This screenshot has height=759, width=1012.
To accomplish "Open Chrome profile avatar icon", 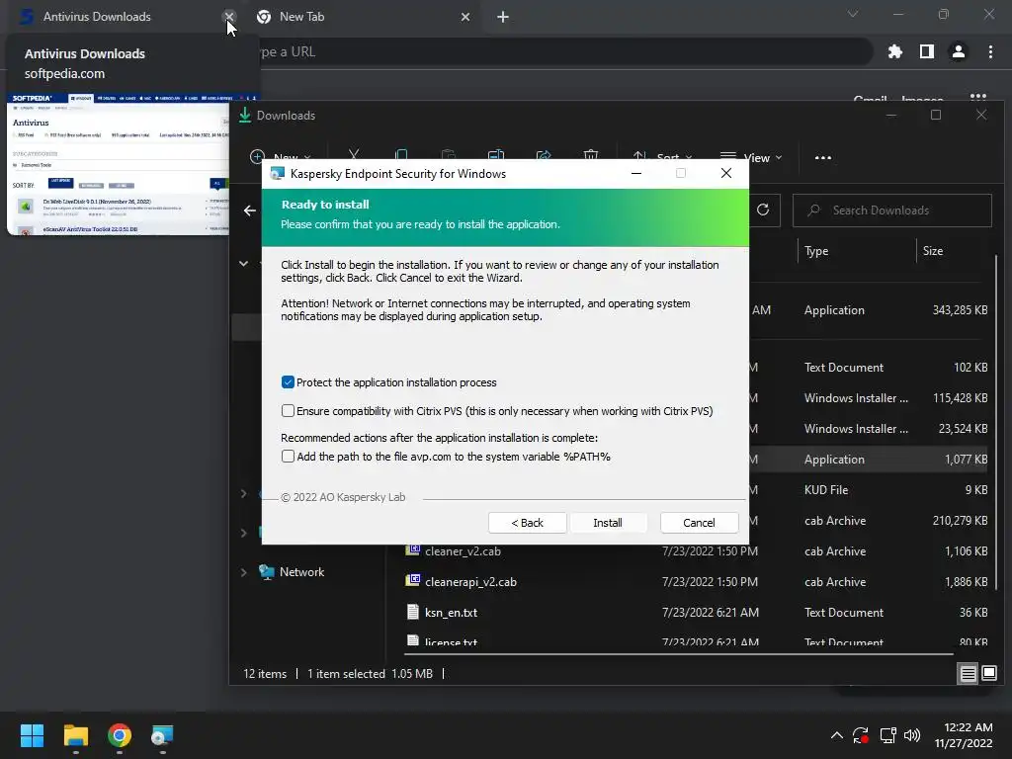I will (x=959, y=51).
